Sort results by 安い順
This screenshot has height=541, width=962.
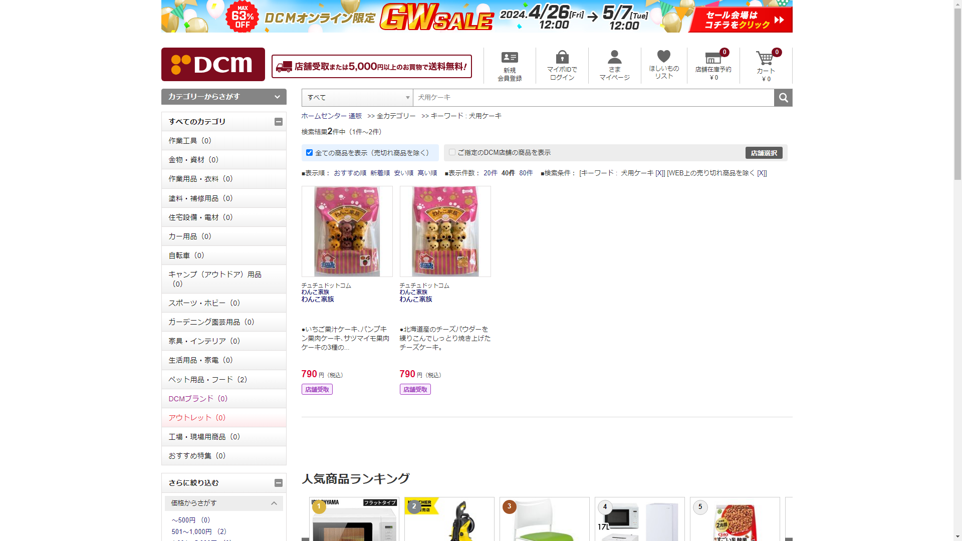[403, 173]
